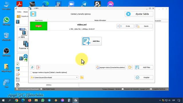
Task: Click the status bar output path
Action: (29, 89)
